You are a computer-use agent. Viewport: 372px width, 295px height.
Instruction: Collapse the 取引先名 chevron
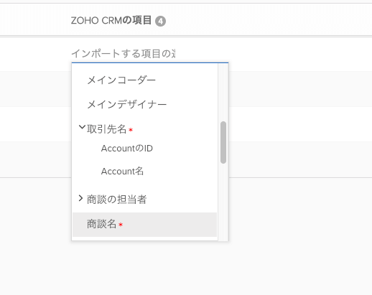[82, 127]
